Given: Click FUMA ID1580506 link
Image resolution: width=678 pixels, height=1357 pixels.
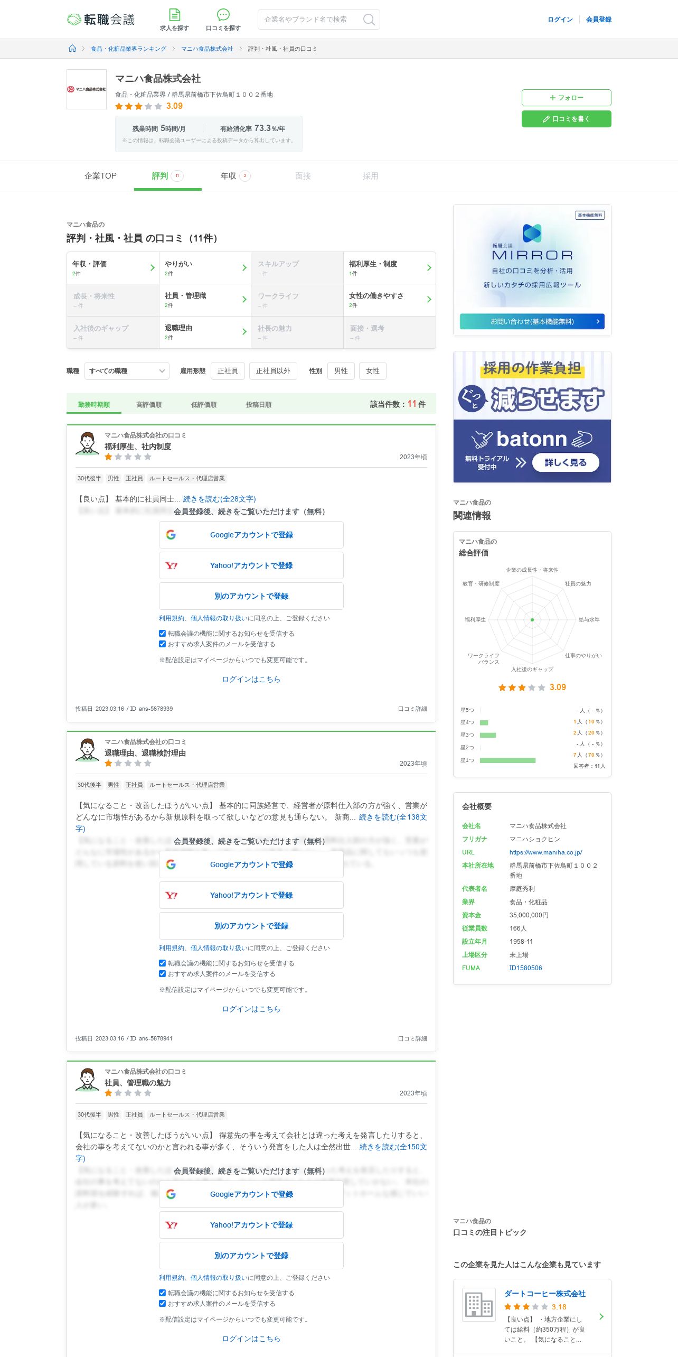Looking at the screenshot, I should 525,968.
